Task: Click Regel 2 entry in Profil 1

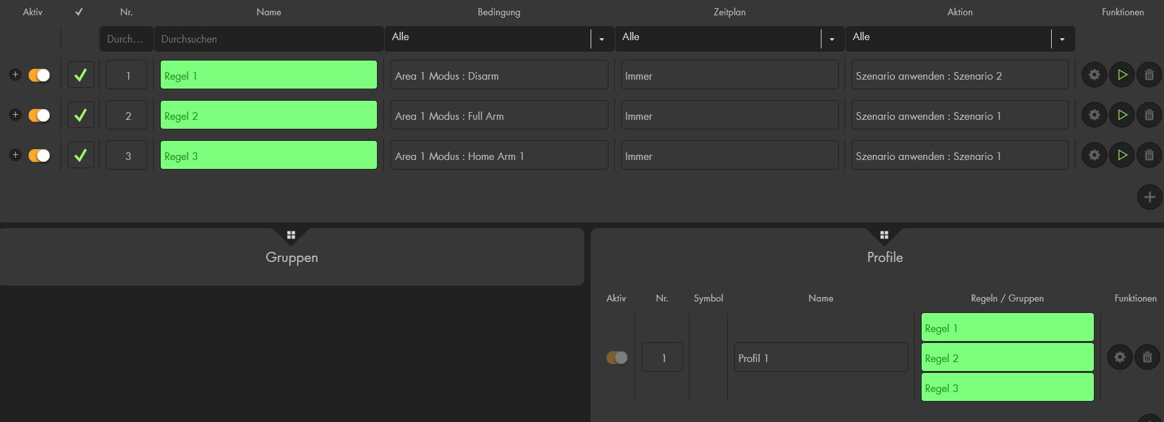Action: (x=1007, y=358)
